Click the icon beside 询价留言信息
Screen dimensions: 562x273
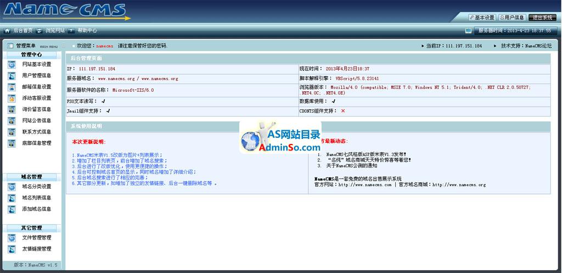[12, 109]
